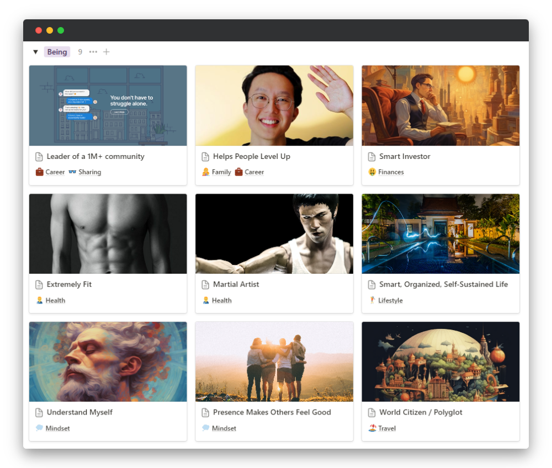The height and width of the screenshot is (468, 552).
Task: Click the Travel tag on World Citizen card
Action: (x=382, y=428)
